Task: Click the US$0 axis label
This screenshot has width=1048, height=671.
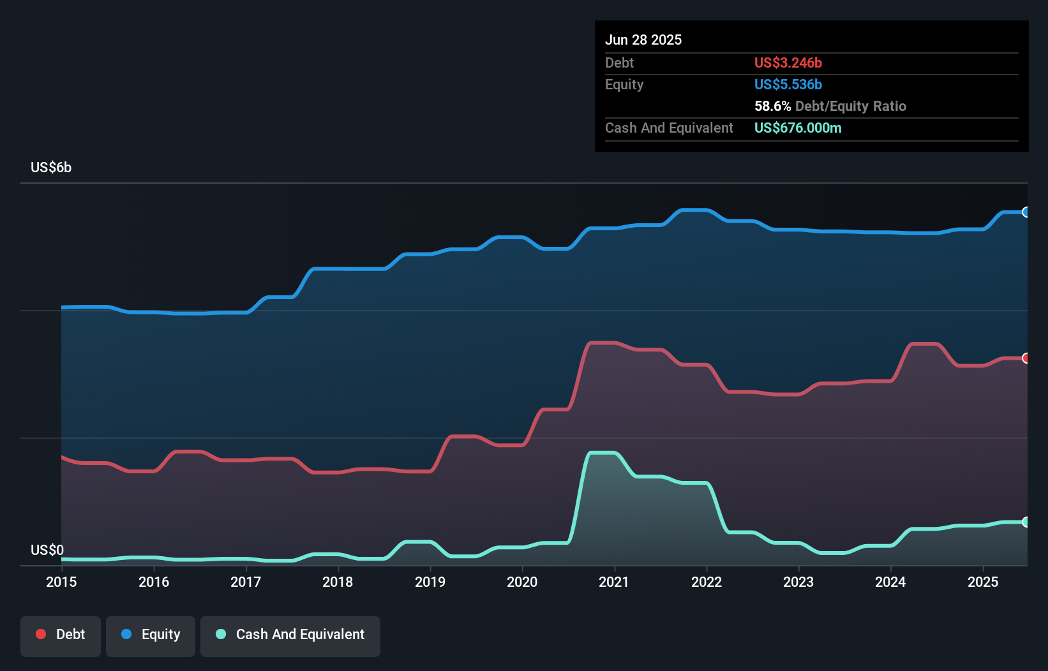Action: [47, 550]
